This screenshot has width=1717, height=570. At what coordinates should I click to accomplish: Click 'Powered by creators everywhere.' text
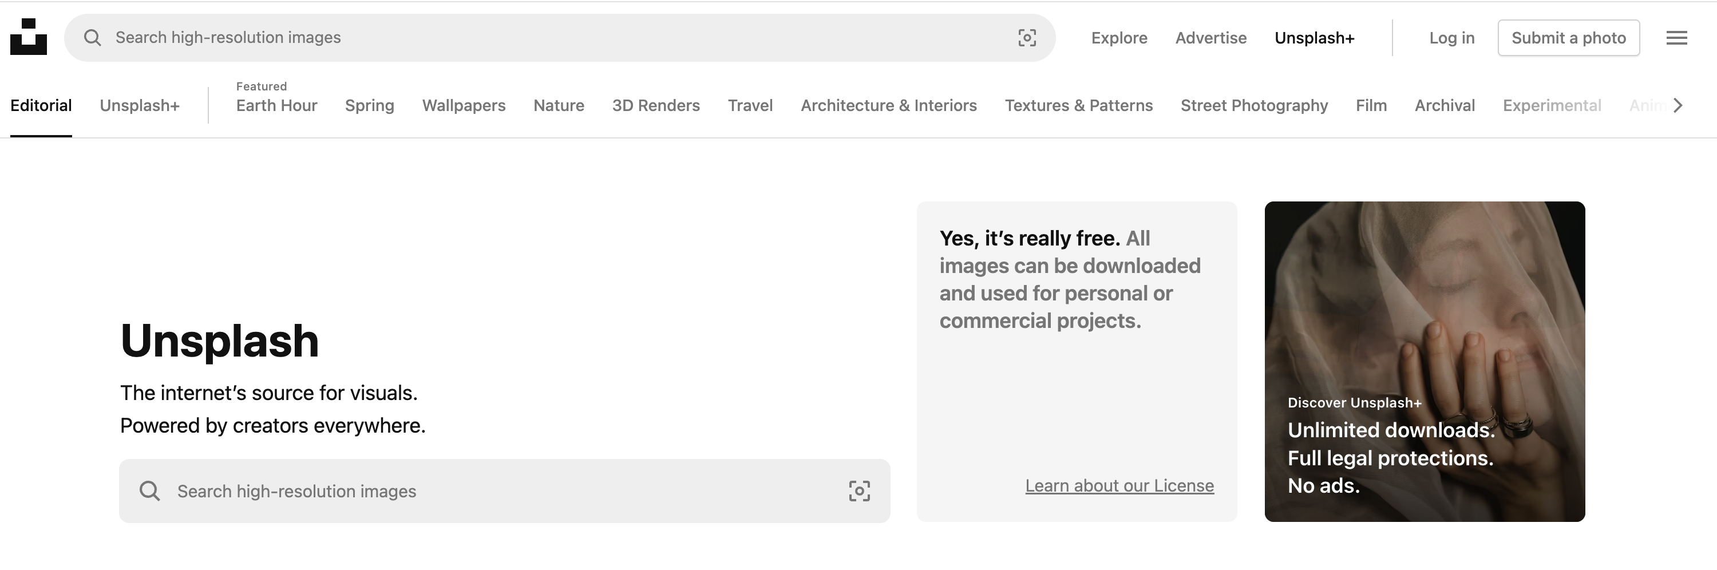[272, 425]
